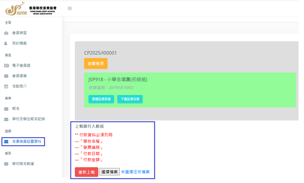Click the 查閱証書詳情 button
Viewport: 304px width, 183px height.
click(x=101, y=99)
